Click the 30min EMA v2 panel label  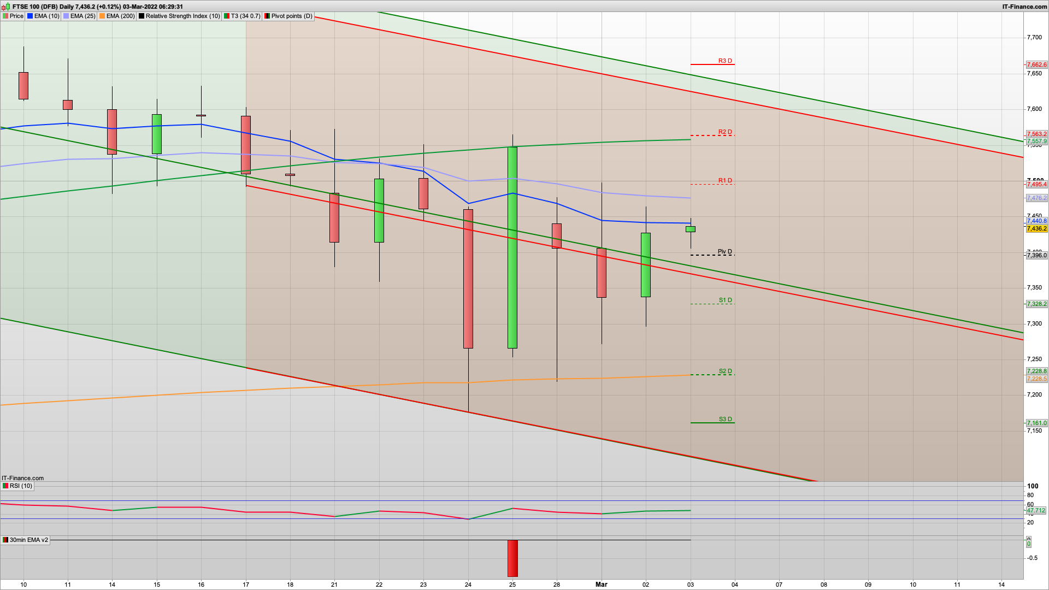[25, 540]
